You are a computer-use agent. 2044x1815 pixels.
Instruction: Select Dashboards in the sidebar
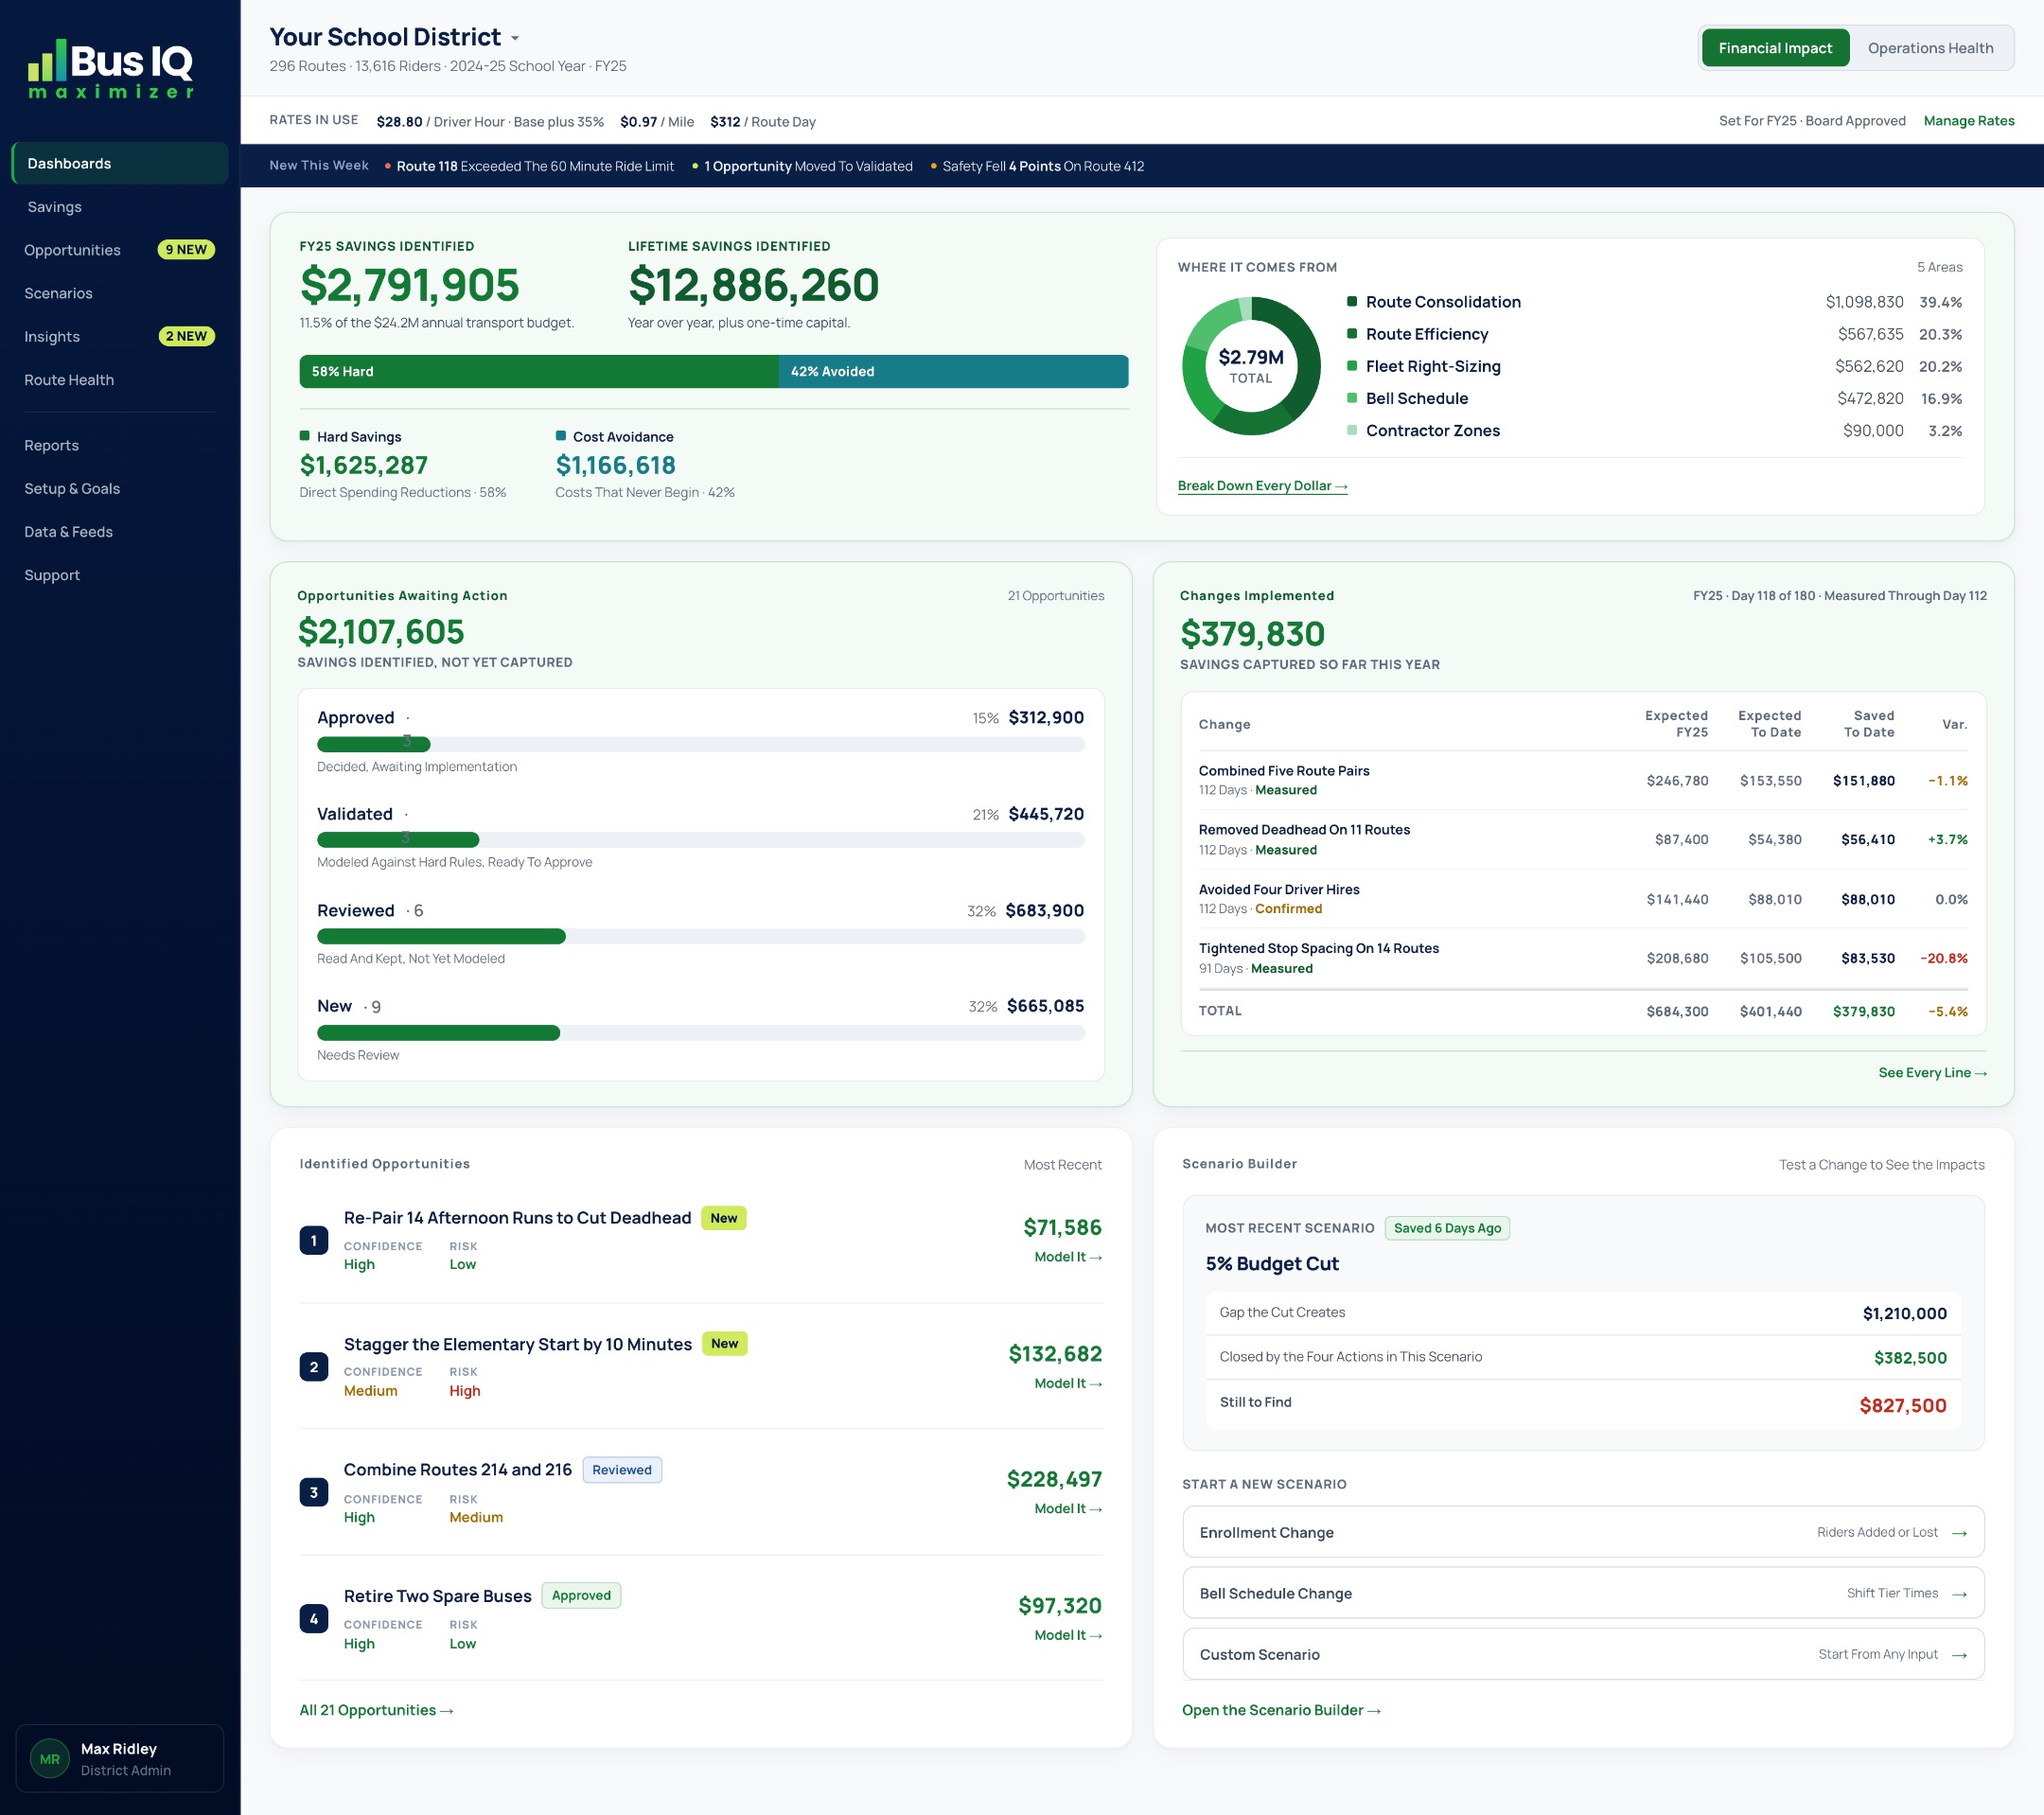[x=120, y=163]
